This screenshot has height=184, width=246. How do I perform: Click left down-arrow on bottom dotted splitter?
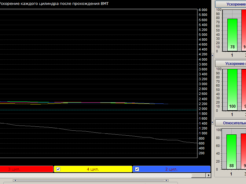tap(15, 180)
